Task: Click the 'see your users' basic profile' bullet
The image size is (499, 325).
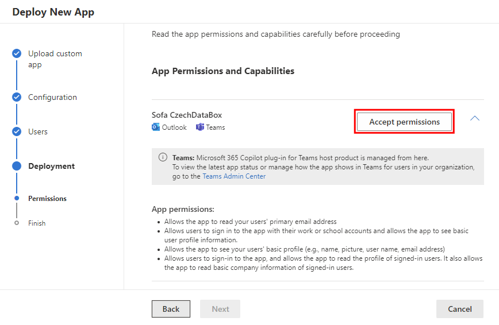Action: tap(304, 249)
